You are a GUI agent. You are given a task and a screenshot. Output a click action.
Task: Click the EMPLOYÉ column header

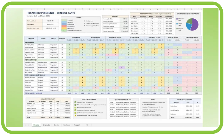[x=31, y=39]
